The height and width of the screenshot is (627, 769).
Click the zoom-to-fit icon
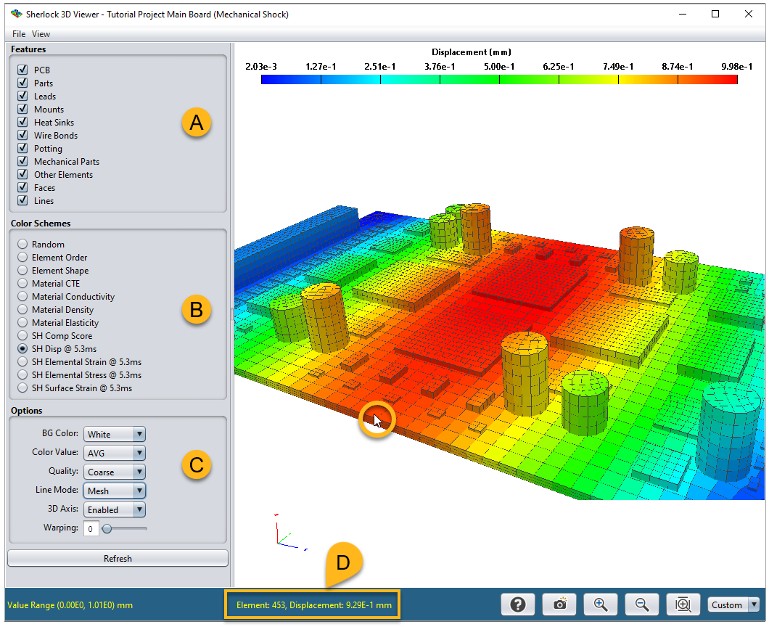pyautogui.click(x=682, y=605)
